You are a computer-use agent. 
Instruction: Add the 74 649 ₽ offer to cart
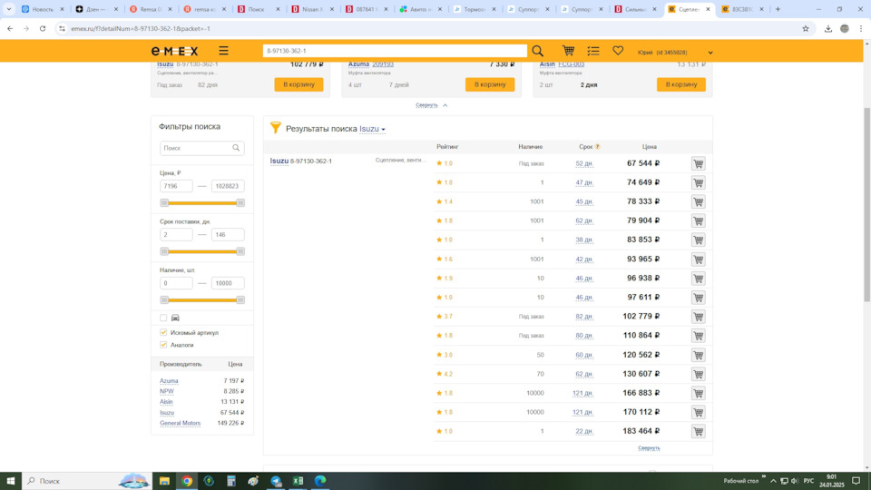point(699,182)
